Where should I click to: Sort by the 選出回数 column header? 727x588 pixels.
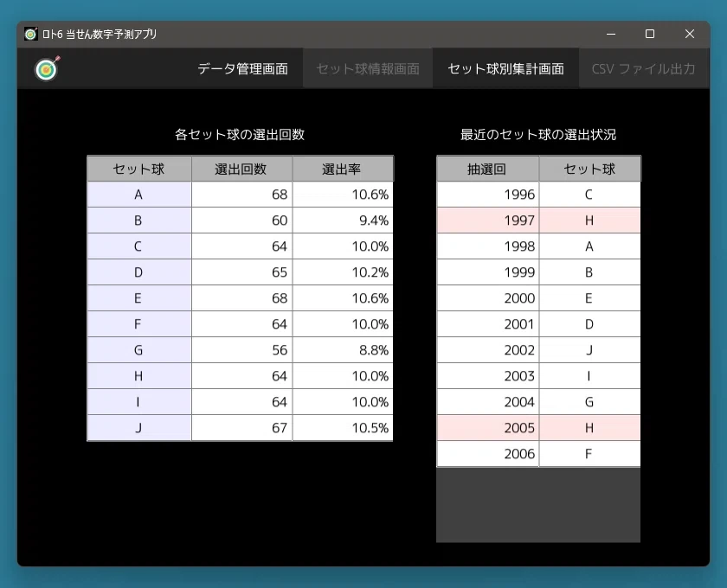[241, 169]
